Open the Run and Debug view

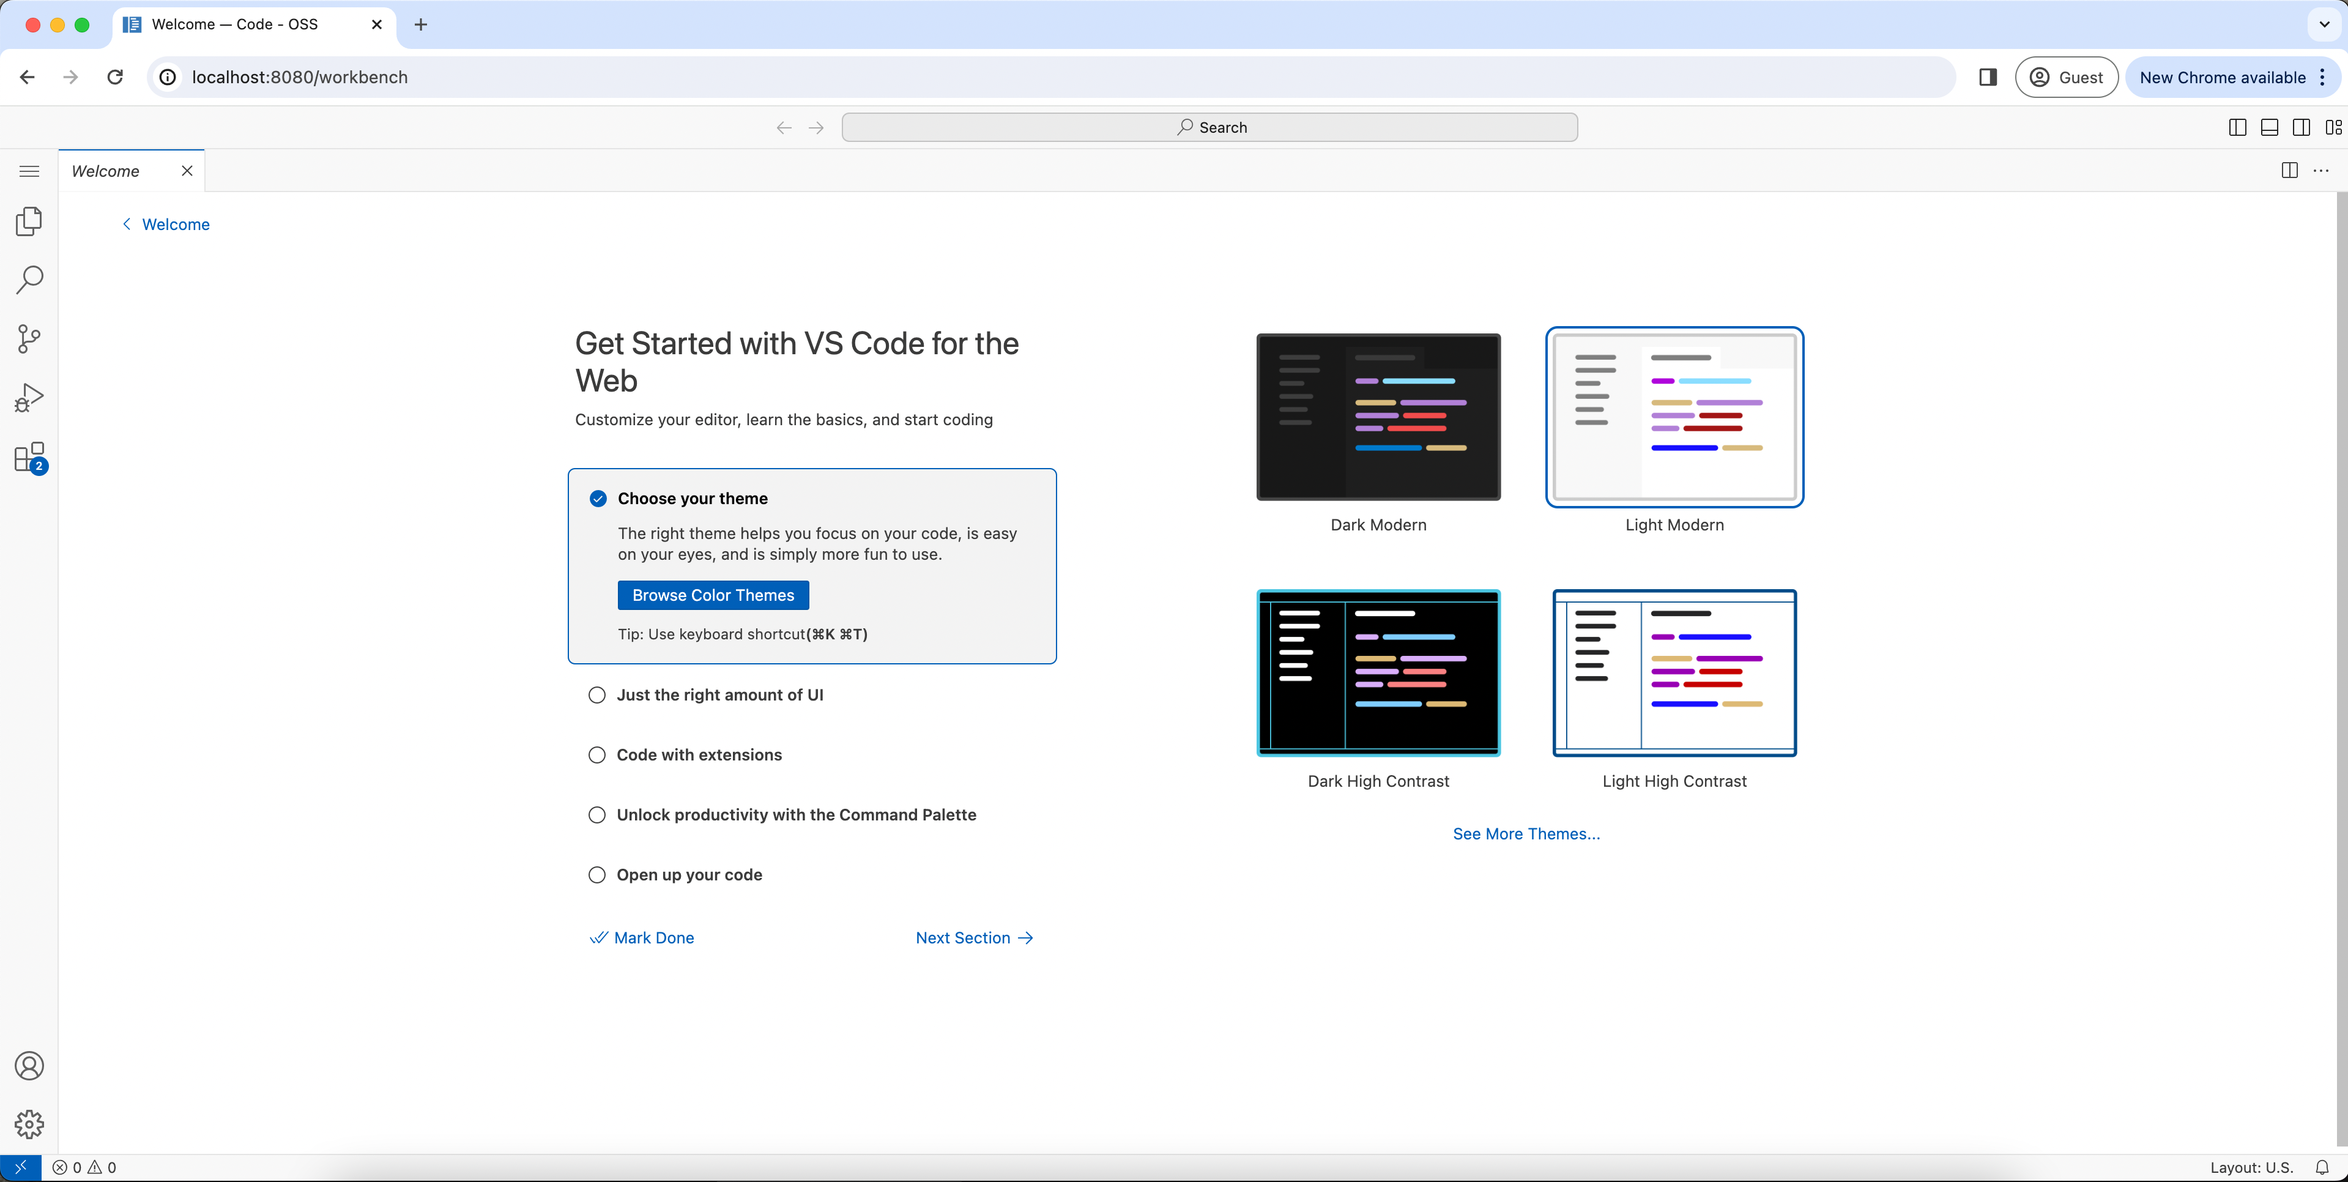[29, 398]
